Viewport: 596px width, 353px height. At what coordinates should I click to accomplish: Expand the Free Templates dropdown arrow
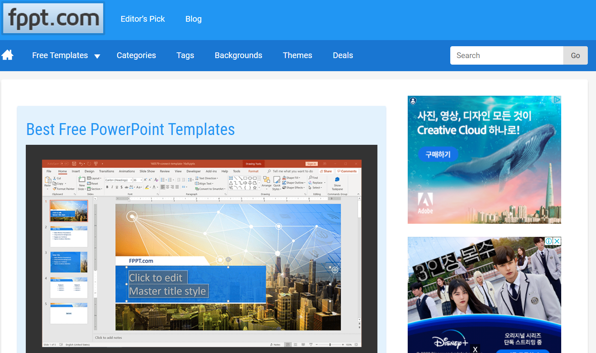(x=97, y=56)
